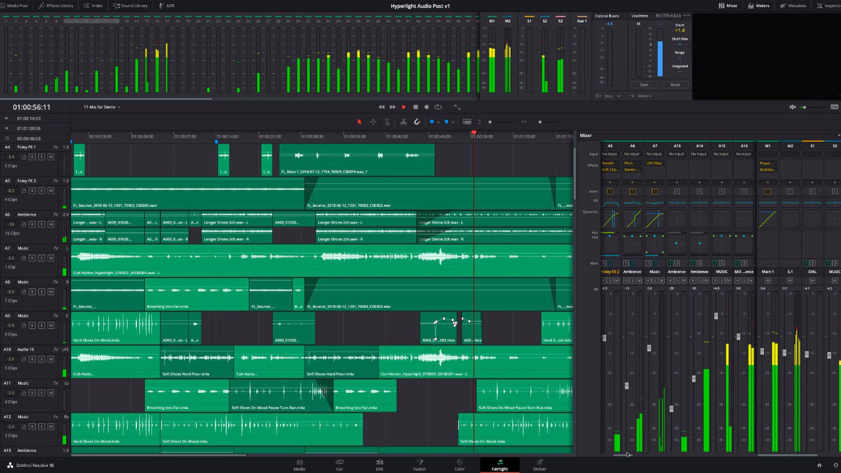
Task: Open the Reverb effect on channel A5
Action: pyautogui.click(x=610, y=163)
